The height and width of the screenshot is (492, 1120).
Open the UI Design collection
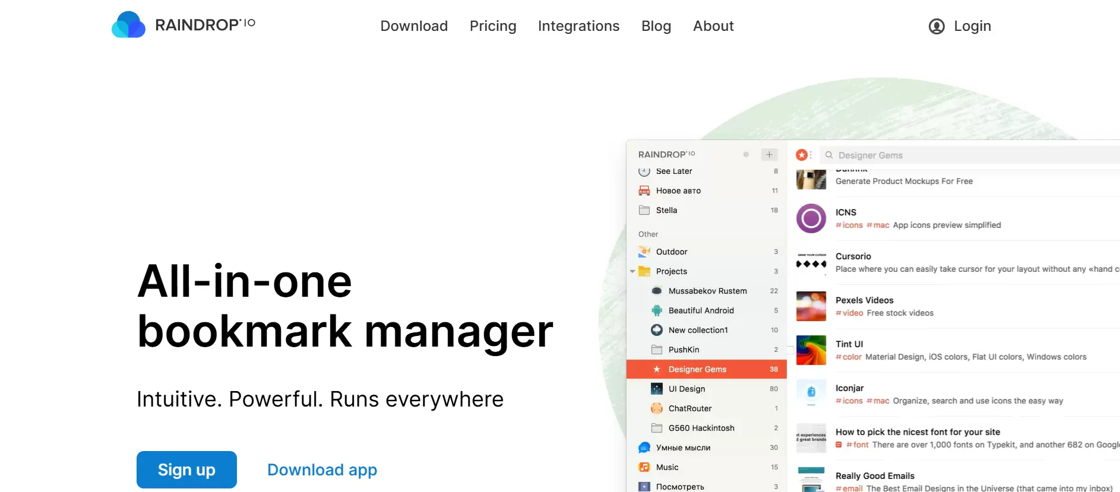point(686,389)
